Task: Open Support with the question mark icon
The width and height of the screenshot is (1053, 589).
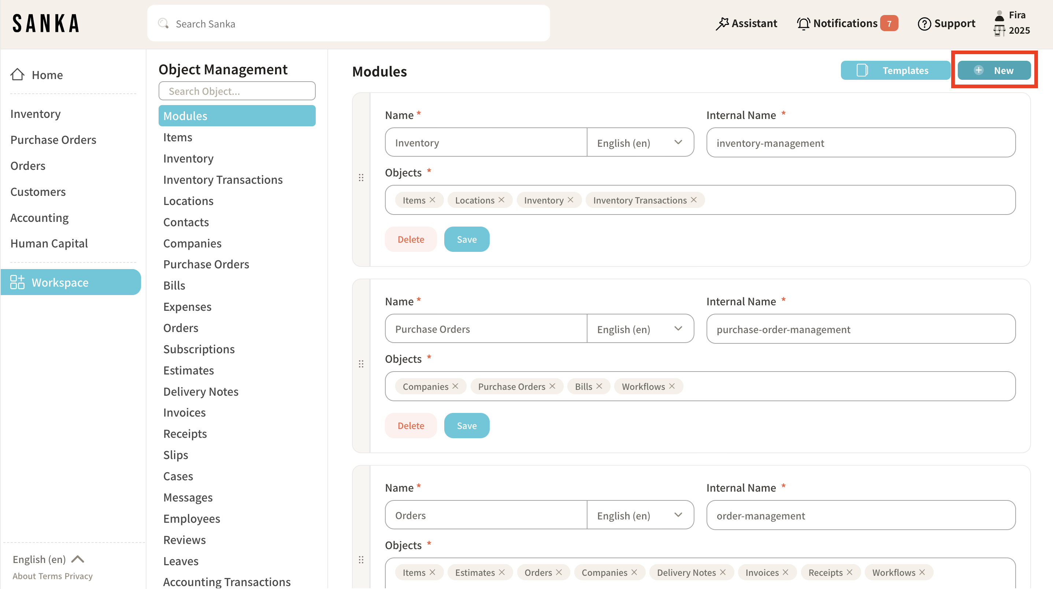Action: pos(924,24)
